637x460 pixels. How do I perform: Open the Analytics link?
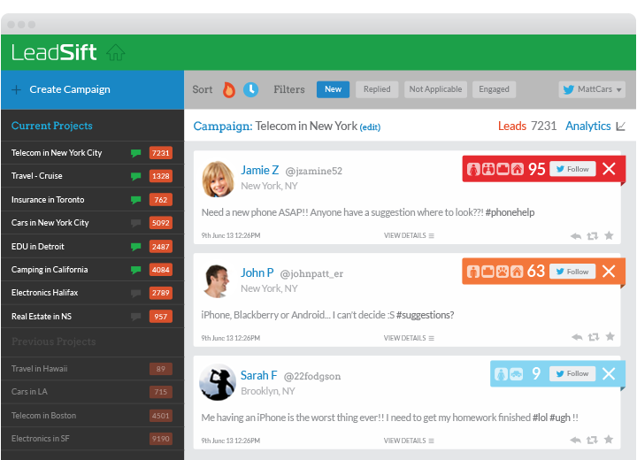click(x=588, y=126)
